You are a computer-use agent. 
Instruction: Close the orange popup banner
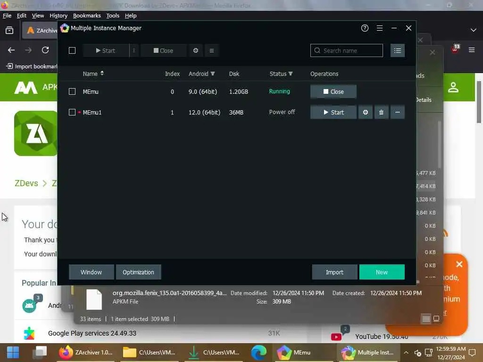point(459,264)
